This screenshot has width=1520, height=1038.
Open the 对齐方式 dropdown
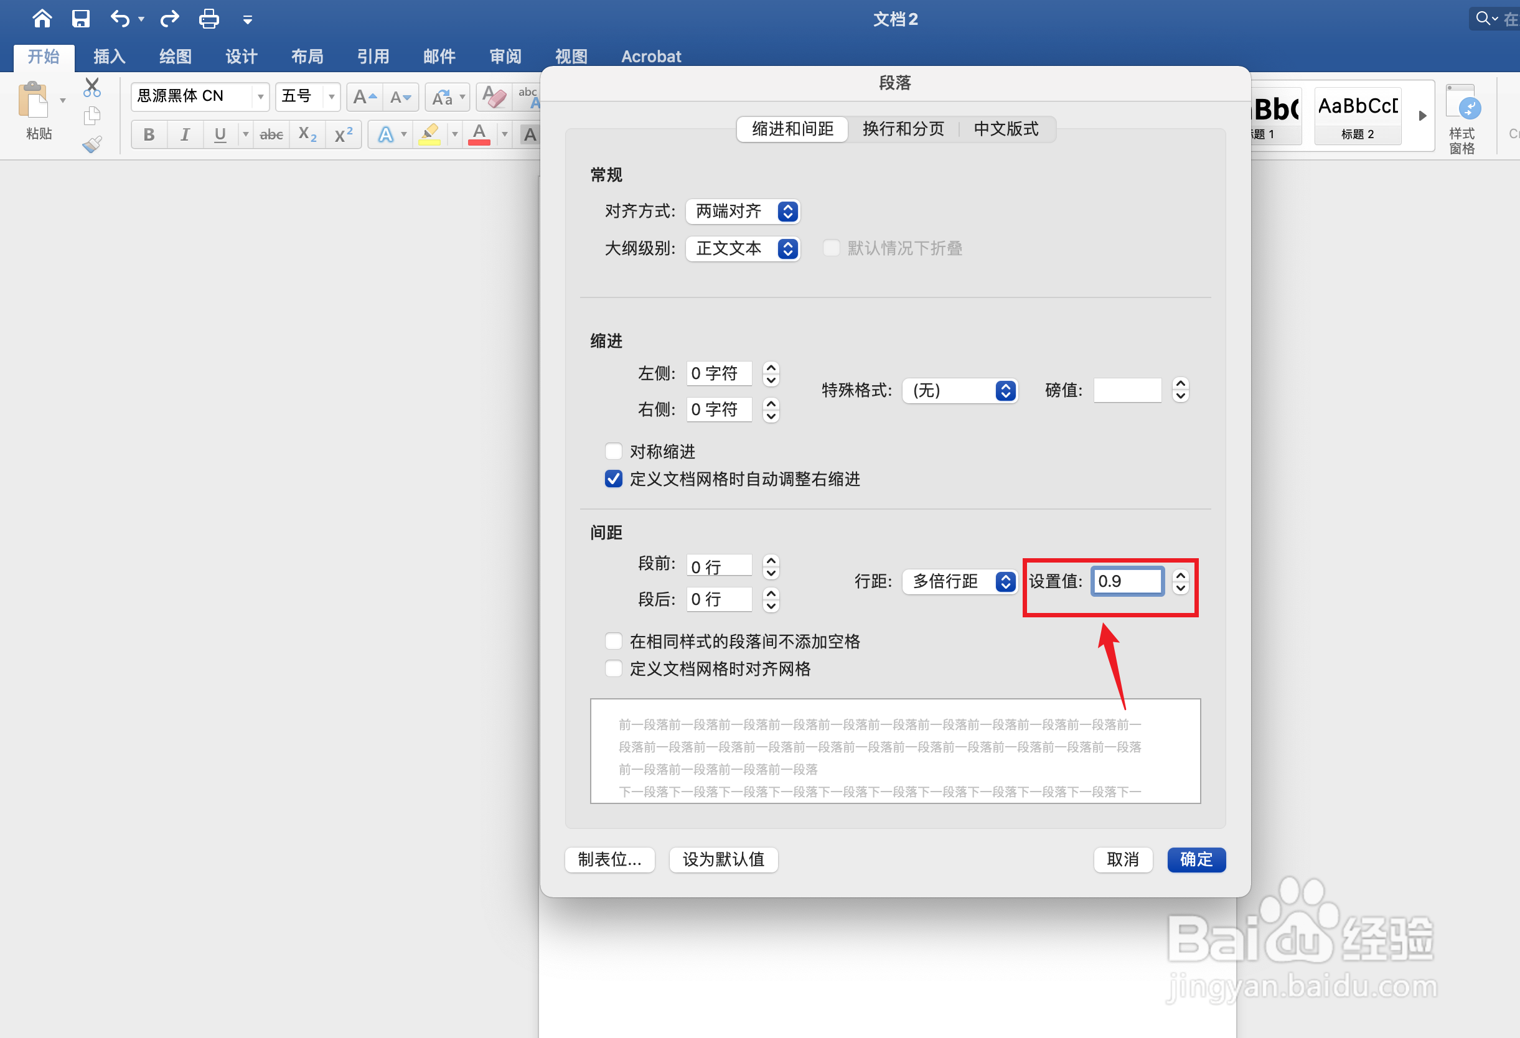743,211
